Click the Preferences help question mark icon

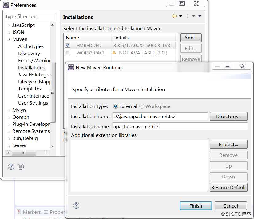[11, 167]
